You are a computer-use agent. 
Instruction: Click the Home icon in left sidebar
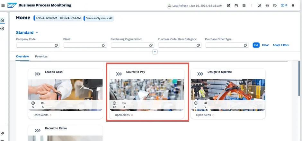click(x=2, y=21)
